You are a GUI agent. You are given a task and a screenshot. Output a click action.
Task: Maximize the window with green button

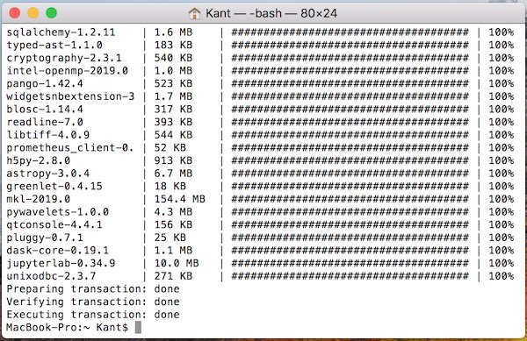click(x=52, y=13)
